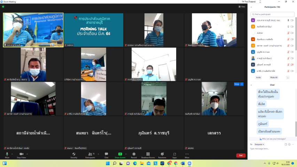Click the Invite button
The height and width of the screenshot is (167, 297).
click(x=258, y=78)
